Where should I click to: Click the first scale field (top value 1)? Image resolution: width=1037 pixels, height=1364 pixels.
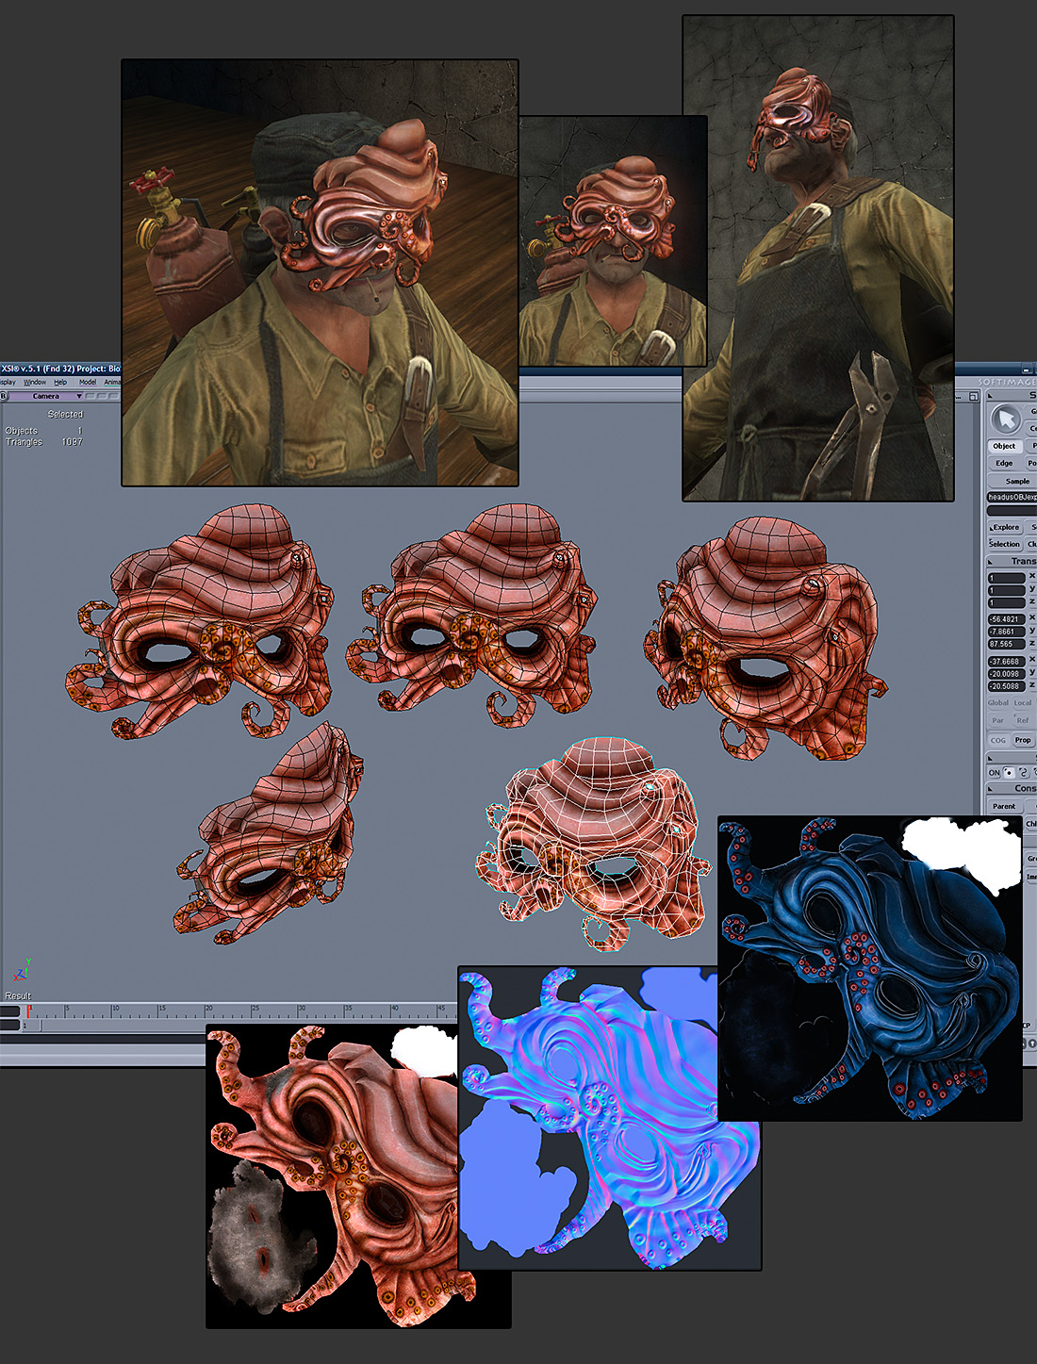pyautogui.click(x=1007, y=578)
